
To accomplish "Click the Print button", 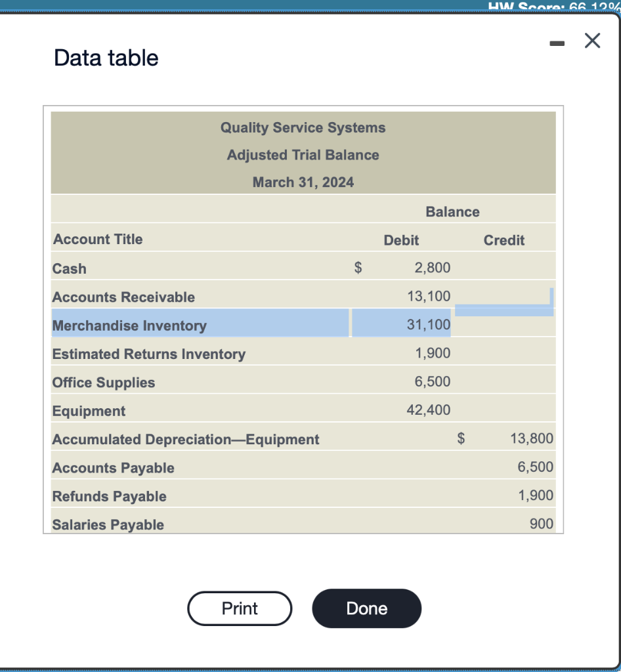I will coord(239,608).
